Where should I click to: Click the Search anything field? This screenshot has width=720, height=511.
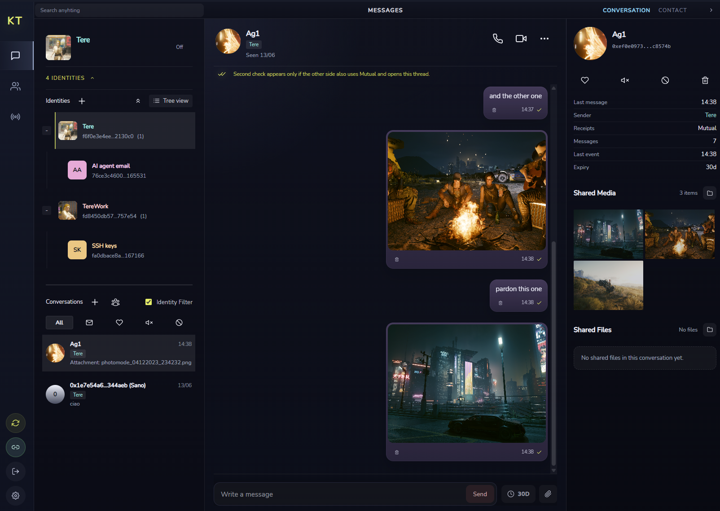click(119, 10)
